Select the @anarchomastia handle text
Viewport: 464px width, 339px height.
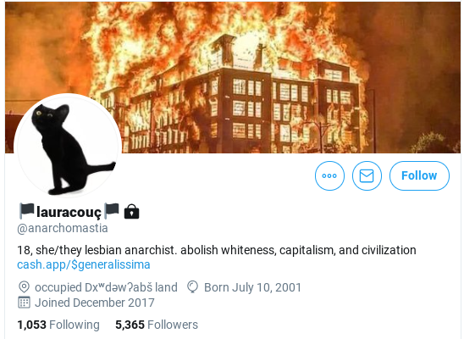click(63, 228)
